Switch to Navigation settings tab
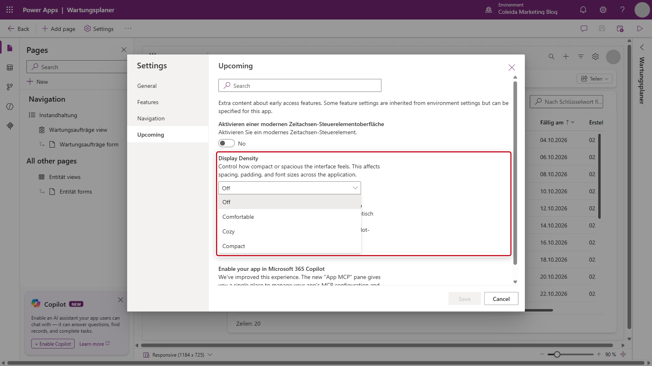Image resolution: width=652 pixels, height=366 pixels. [x=167, y=118]
